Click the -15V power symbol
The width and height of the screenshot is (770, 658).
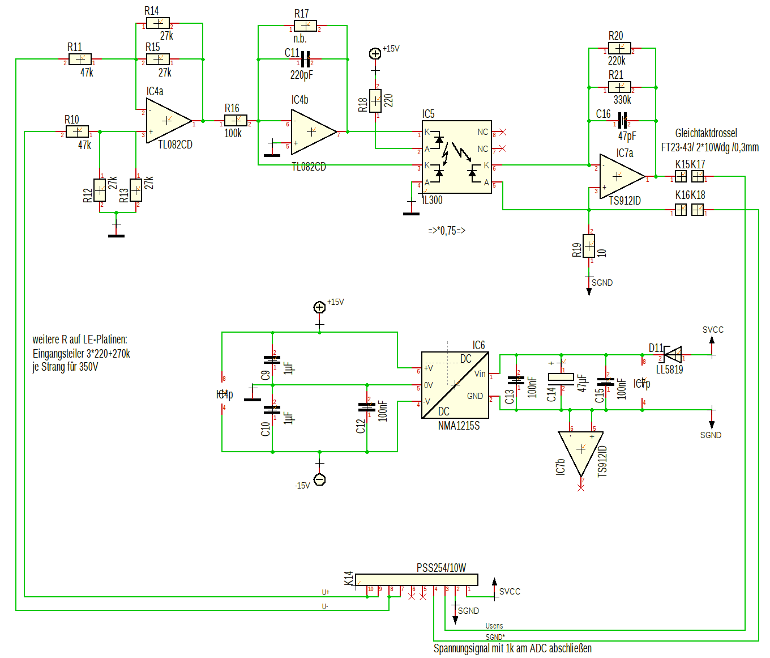[319, 479]
